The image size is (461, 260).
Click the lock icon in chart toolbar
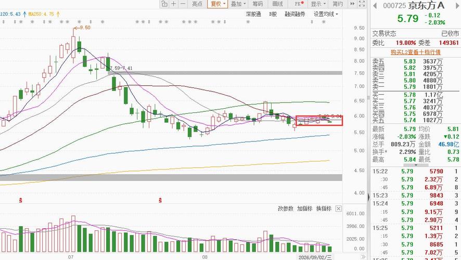point(164,4)
